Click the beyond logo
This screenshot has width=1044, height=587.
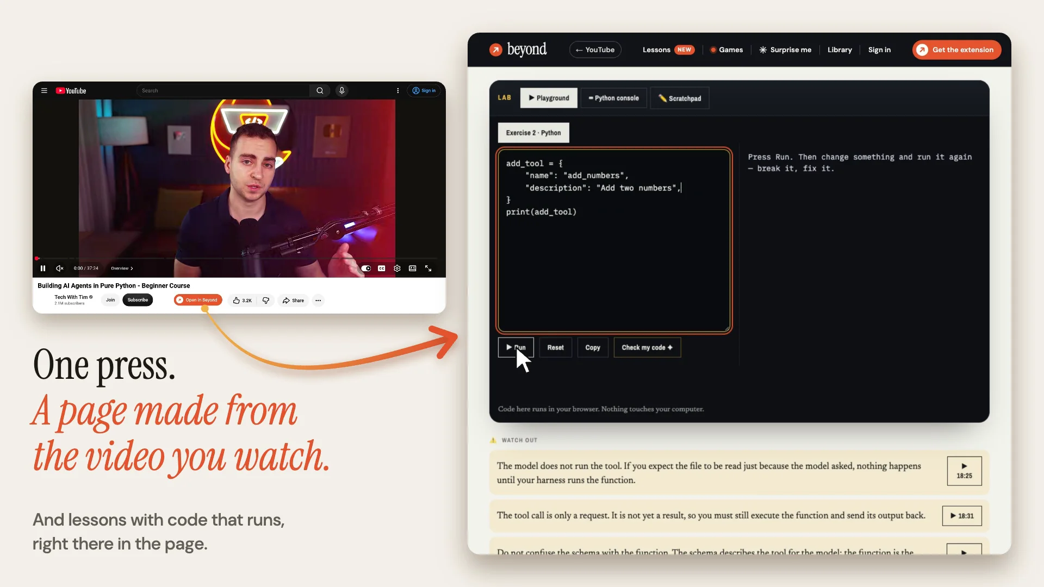(x=518, y=49)
